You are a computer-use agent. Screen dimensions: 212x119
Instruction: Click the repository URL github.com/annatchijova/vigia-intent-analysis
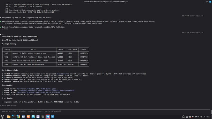(x=39, y=10)
